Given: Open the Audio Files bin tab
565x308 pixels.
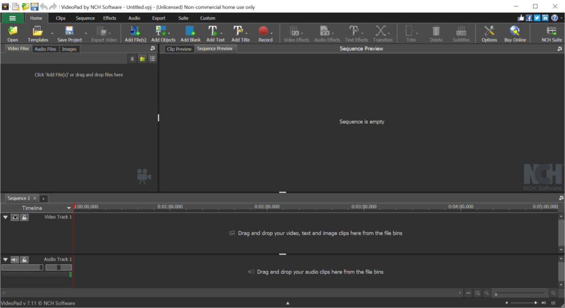Looking at the screenshot, I should [x=45, y=49].
